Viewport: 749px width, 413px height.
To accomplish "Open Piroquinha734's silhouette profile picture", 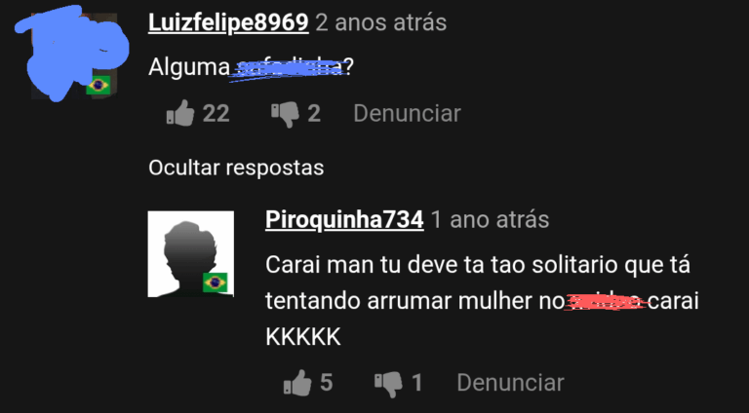I will (190, 254).
